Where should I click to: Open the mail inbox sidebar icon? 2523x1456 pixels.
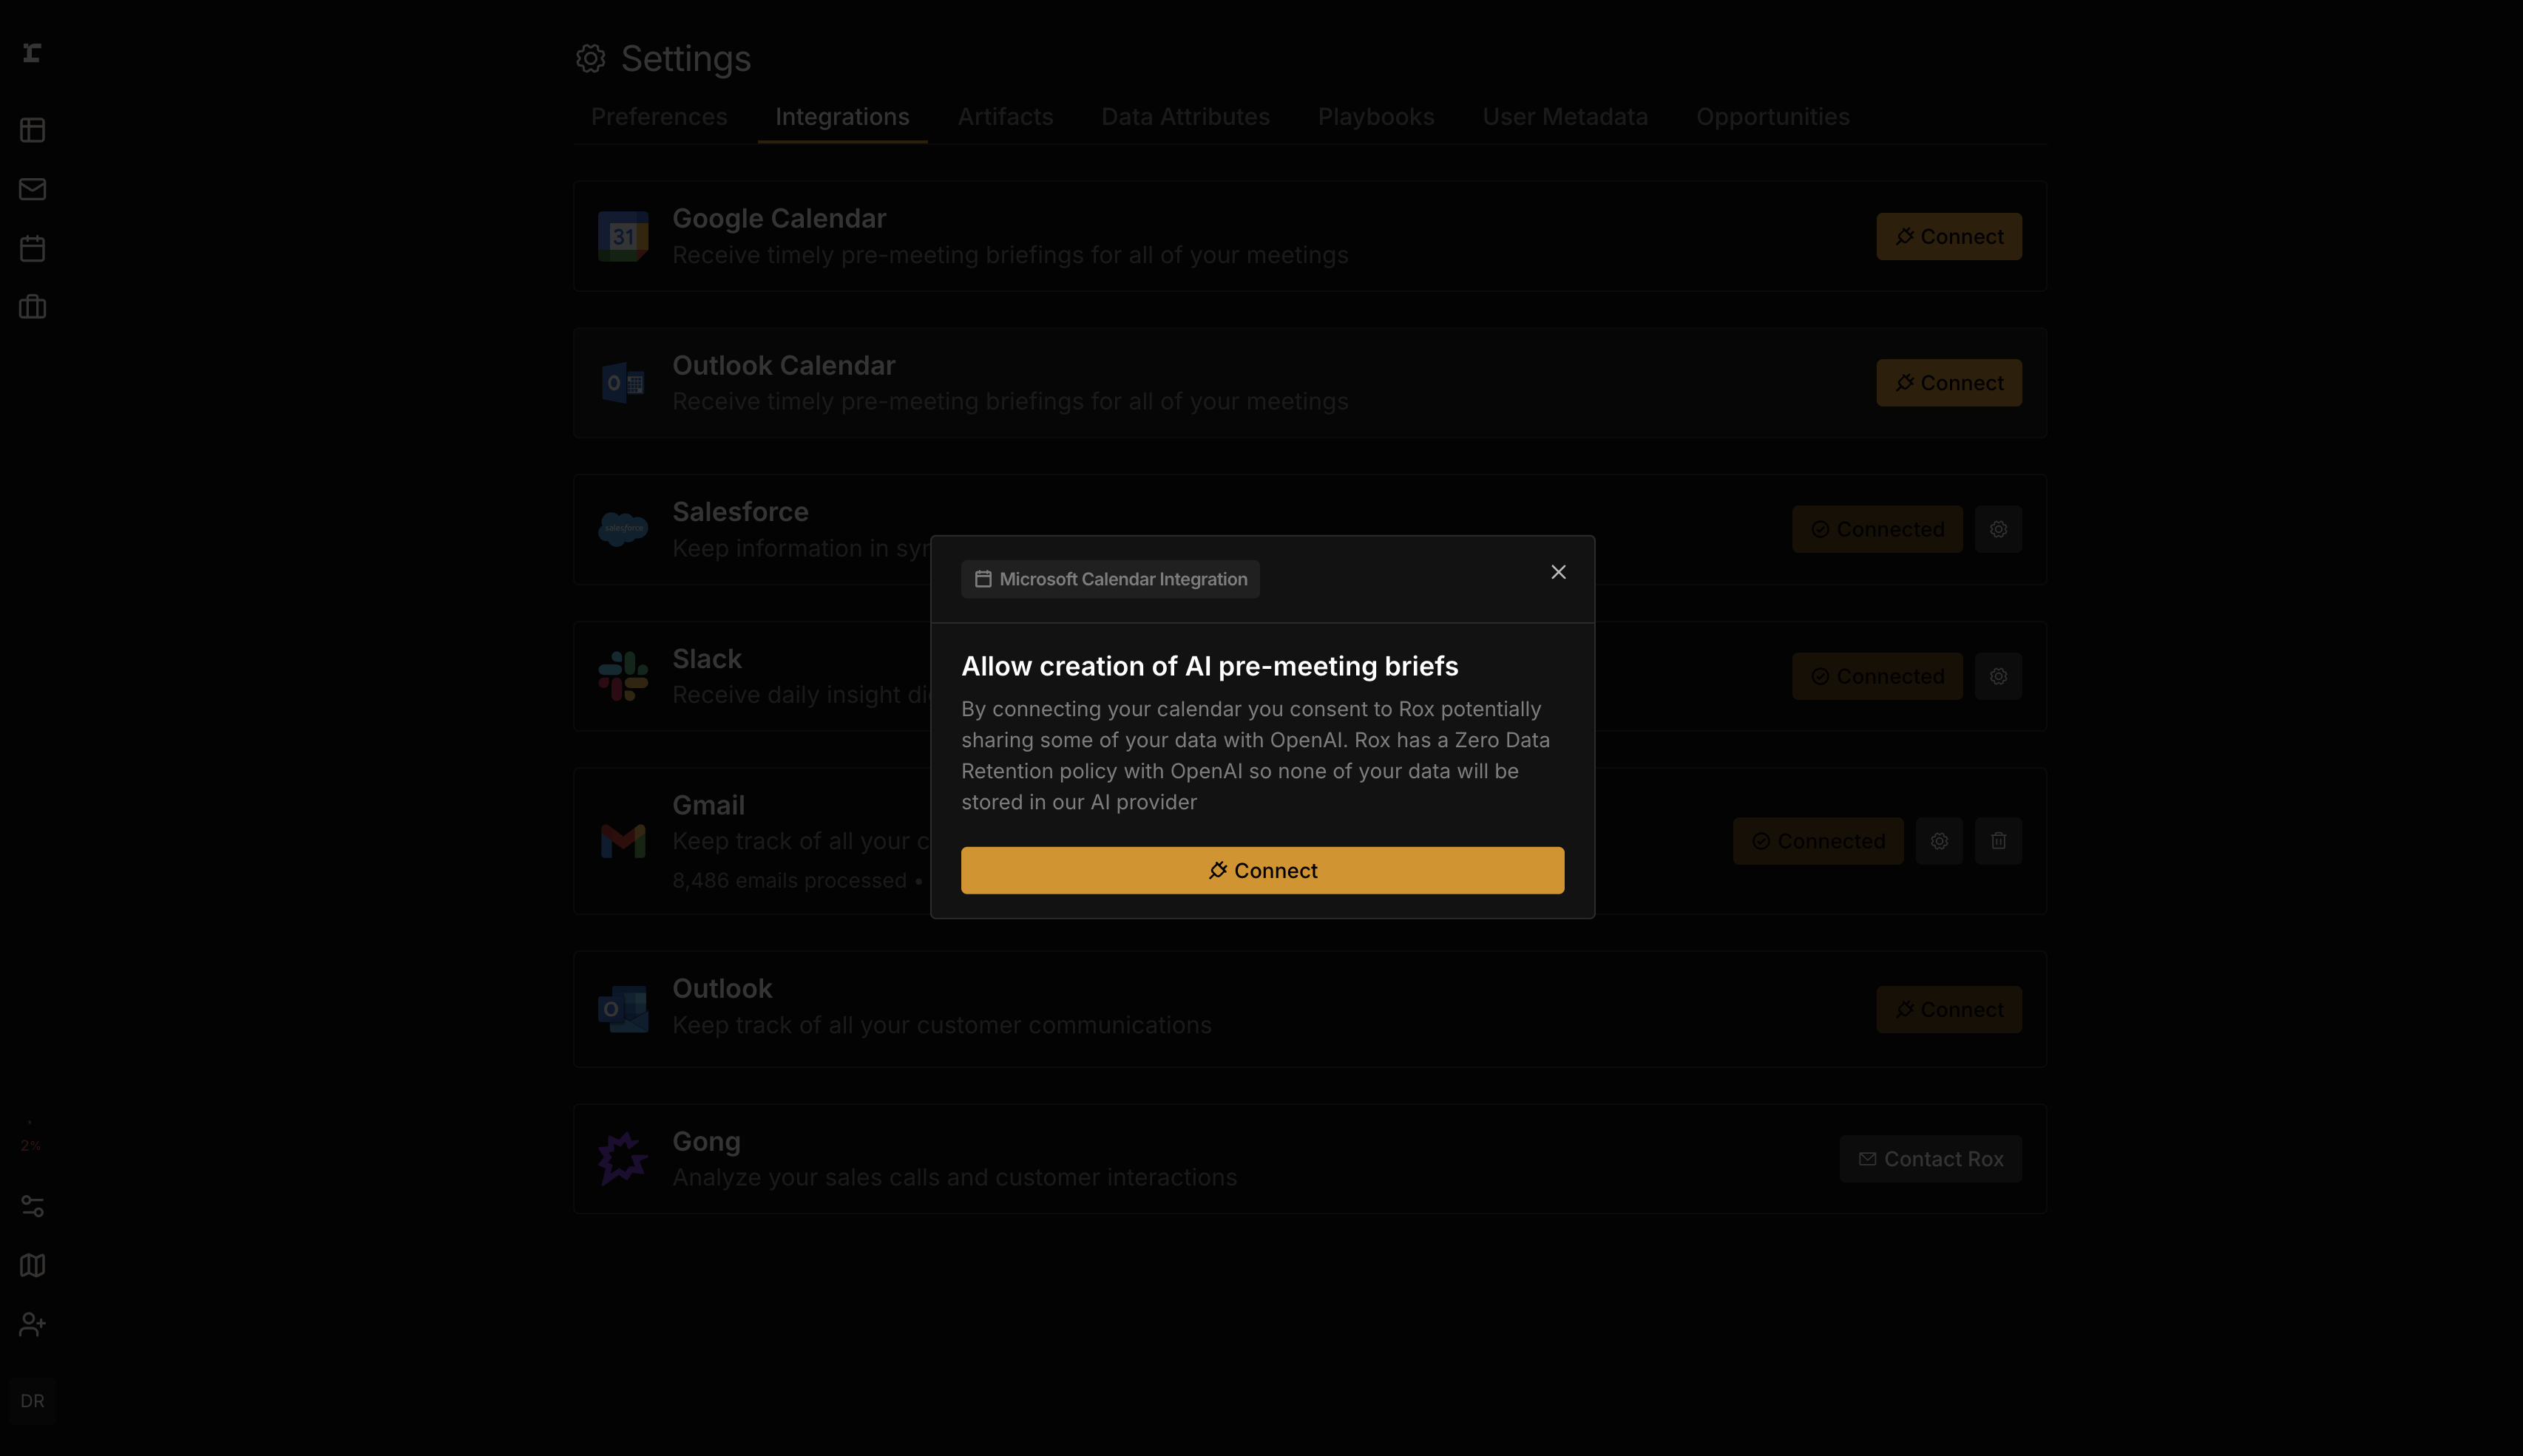tap(32, 189)
